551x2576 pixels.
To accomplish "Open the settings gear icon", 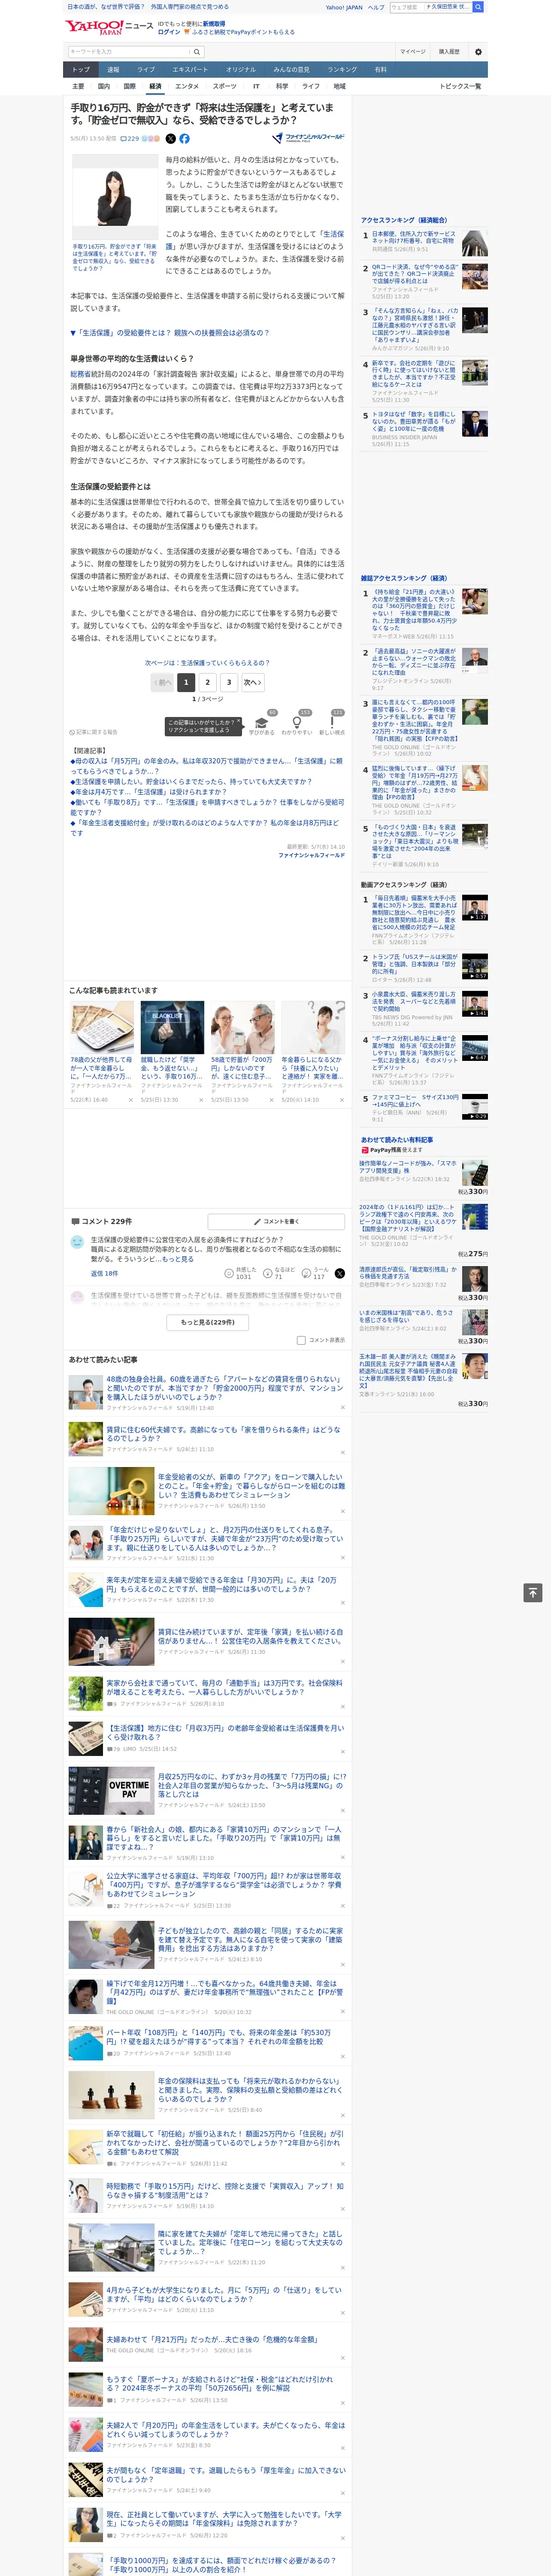I will [478, 51].
